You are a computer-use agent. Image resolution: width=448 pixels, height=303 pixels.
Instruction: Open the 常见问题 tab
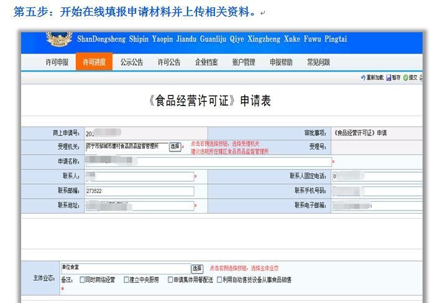319,62
